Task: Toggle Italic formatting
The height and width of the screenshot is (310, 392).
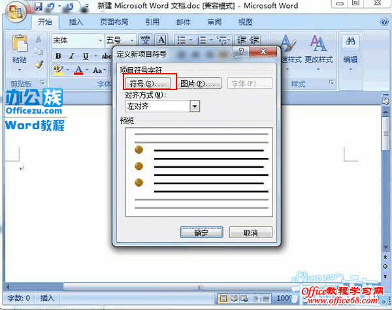Action: point(72,56)
